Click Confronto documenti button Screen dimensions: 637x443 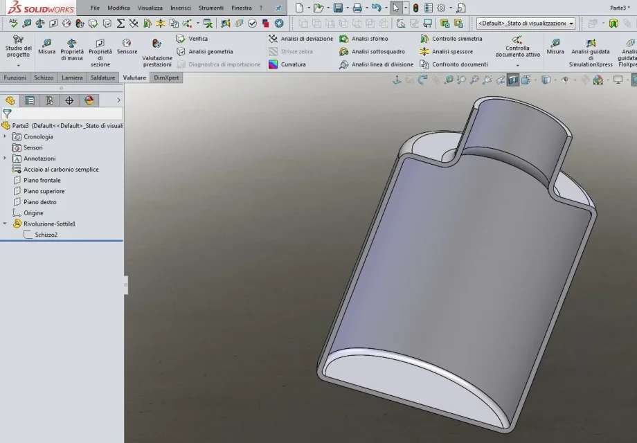tap(454, 64)
